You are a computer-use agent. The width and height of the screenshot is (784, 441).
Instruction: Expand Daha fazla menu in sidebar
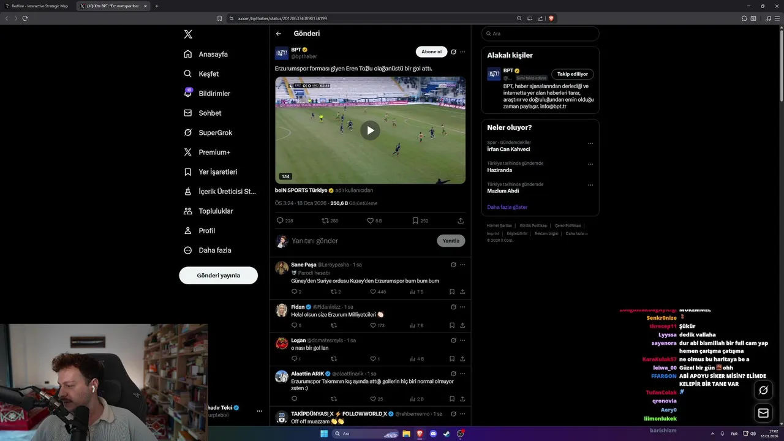tap(208, 250)
